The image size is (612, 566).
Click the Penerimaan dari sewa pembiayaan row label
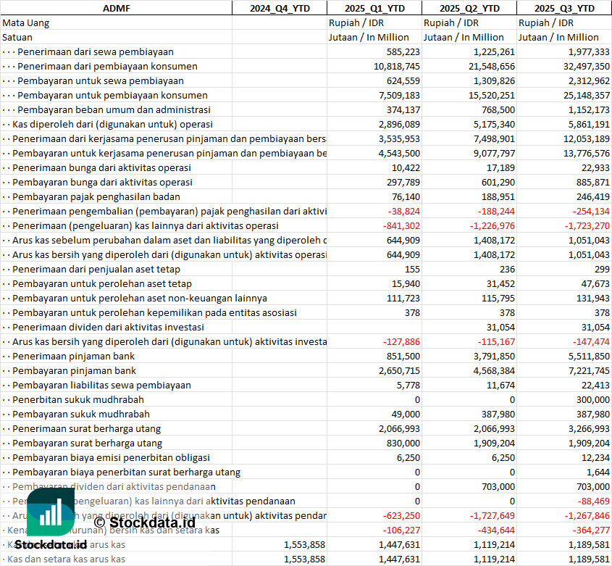click(95, 51)
